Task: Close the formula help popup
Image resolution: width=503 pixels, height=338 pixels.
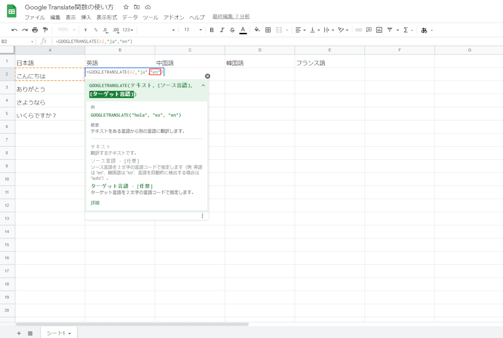Action: click(208, 76)
